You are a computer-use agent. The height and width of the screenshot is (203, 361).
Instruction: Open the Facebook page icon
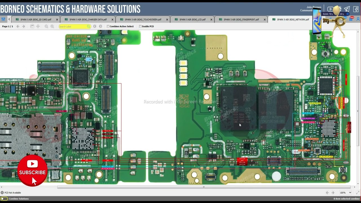[356, 9]
